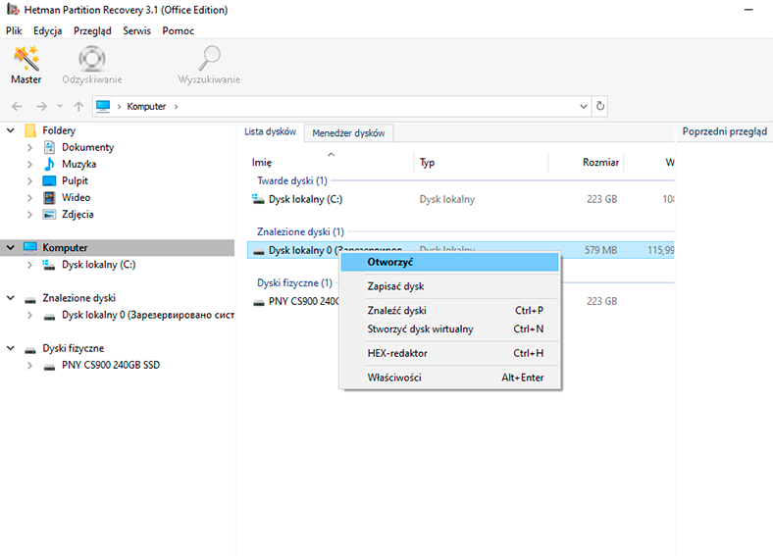This screenshot has height=556, width=773.
Task: Open navigation history dropdown arrow
Action: (60, 106)
